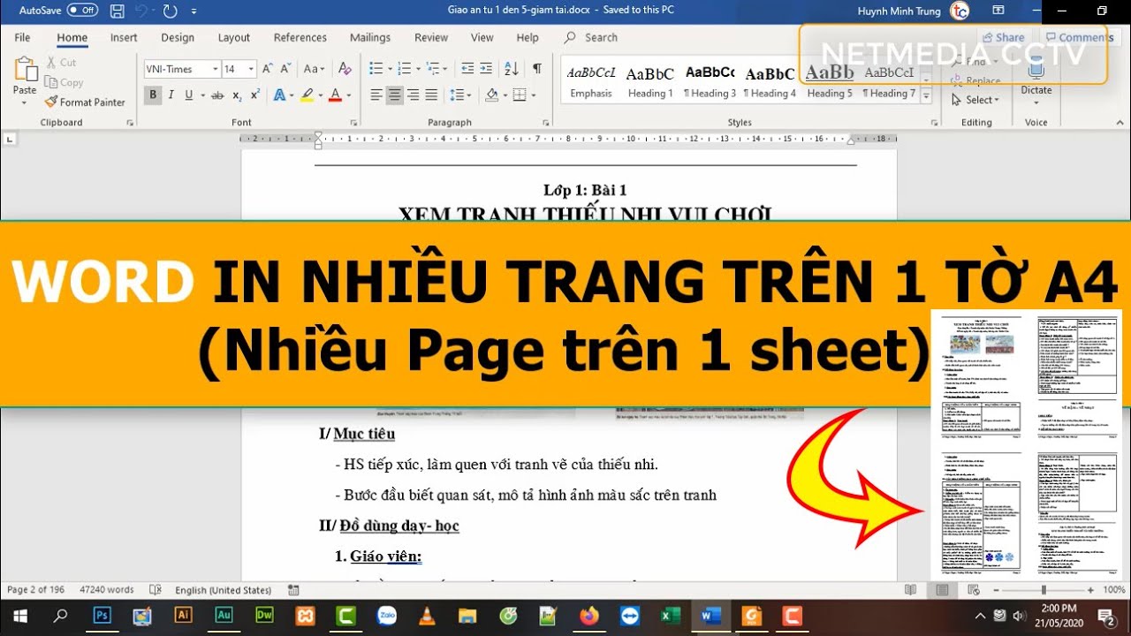Undo the last action

pos(140,11)
